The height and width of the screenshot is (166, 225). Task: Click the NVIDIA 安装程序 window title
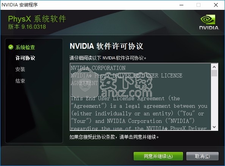(x=20, y=5)
